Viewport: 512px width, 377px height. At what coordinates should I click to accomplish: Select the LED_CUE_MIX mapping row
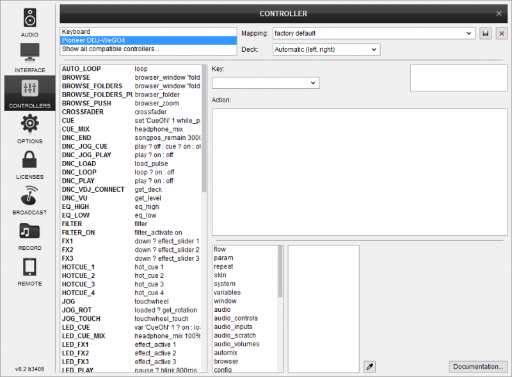click(x=131, y=336)
